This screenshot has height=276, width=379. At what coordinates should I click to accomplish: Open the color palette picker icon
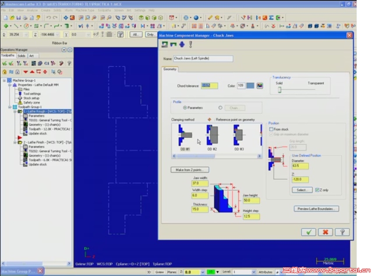pyautogui.click(x=260, y=86)
